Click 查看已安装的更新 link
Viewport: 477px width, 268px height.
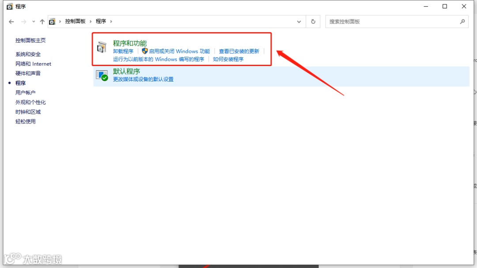click(x=239, y=51)
